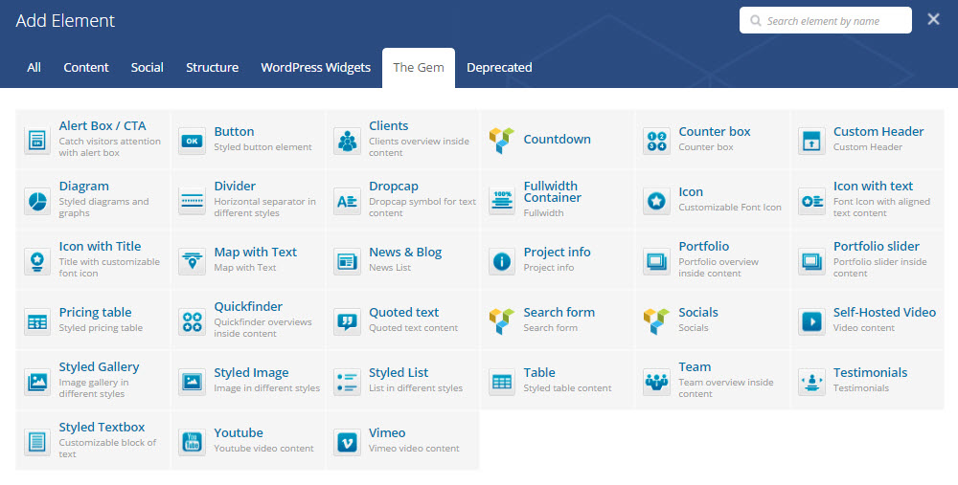Click 'Customizable Font Icon' description
The height and width of the screenshot is (485, 958).
tap(730, 208)
